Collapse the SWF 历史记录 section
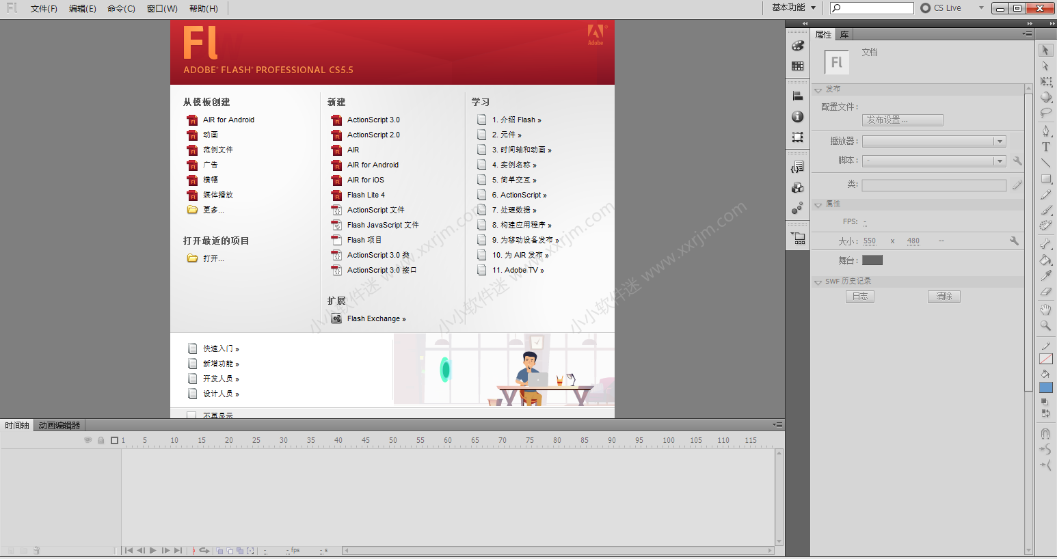The height and width of the screenshot is (559, 1057). (818, 282)
